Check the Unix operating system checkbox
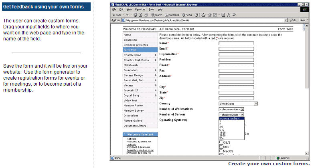 pyautogui.click(x=221, y=146)
